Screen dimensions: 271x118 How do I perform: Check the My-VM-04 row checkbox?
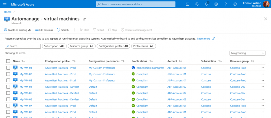(8, 87)
